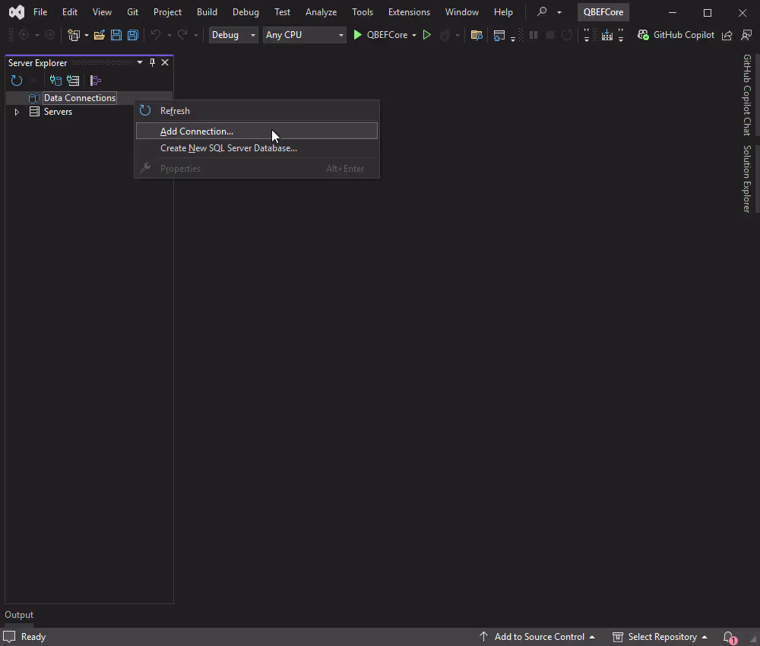The image size is (760, 646).
Task: Click the purple hierarchy icon in Server Explorer
Action: click(96, 81)
